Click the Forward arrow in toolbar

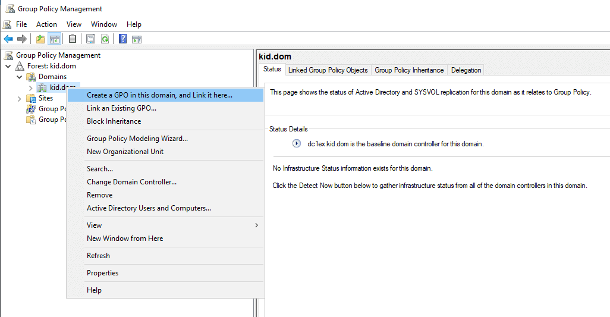22,39
